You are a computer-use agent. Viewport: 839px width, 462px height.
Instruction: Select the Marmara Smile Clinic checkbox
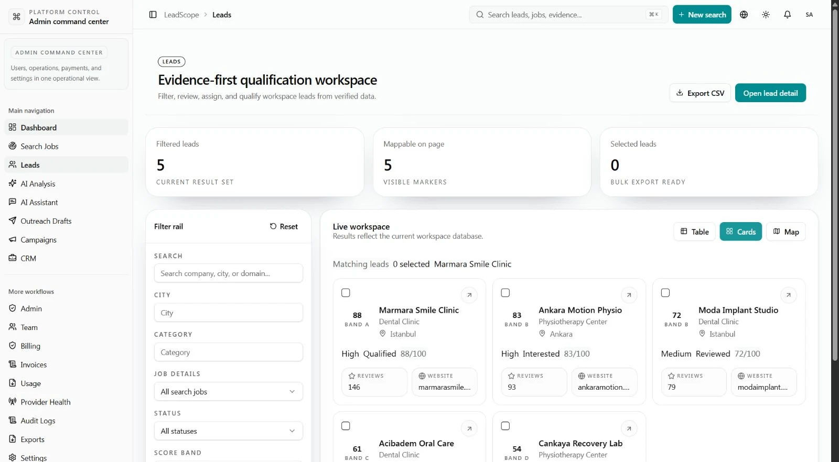346,293
